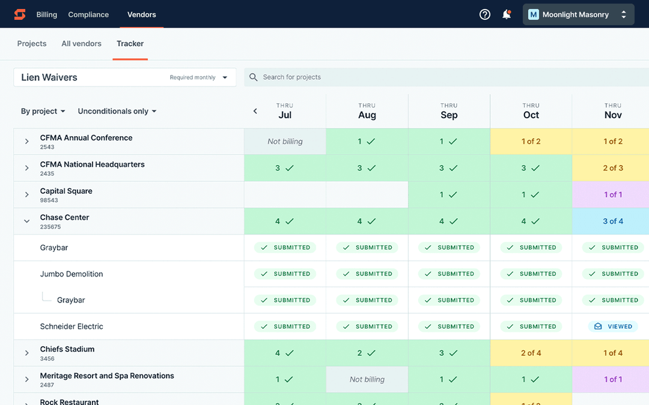Open the Required monthly dropdown

pyautogui.click(x=206, y=77)
